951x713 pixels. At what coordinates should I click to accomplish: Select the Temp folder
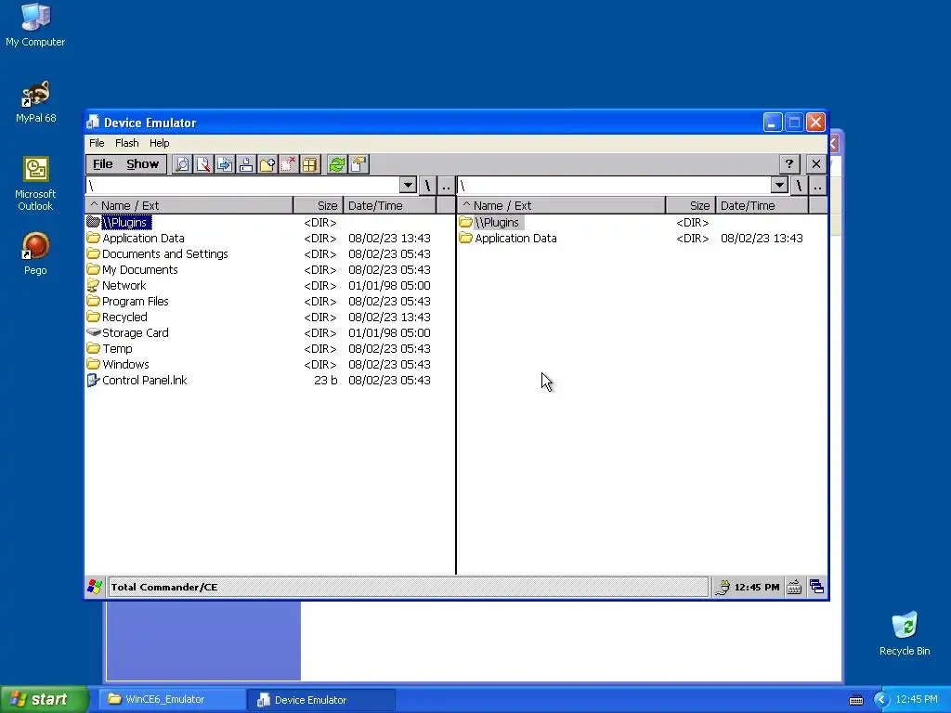point(118,349)
